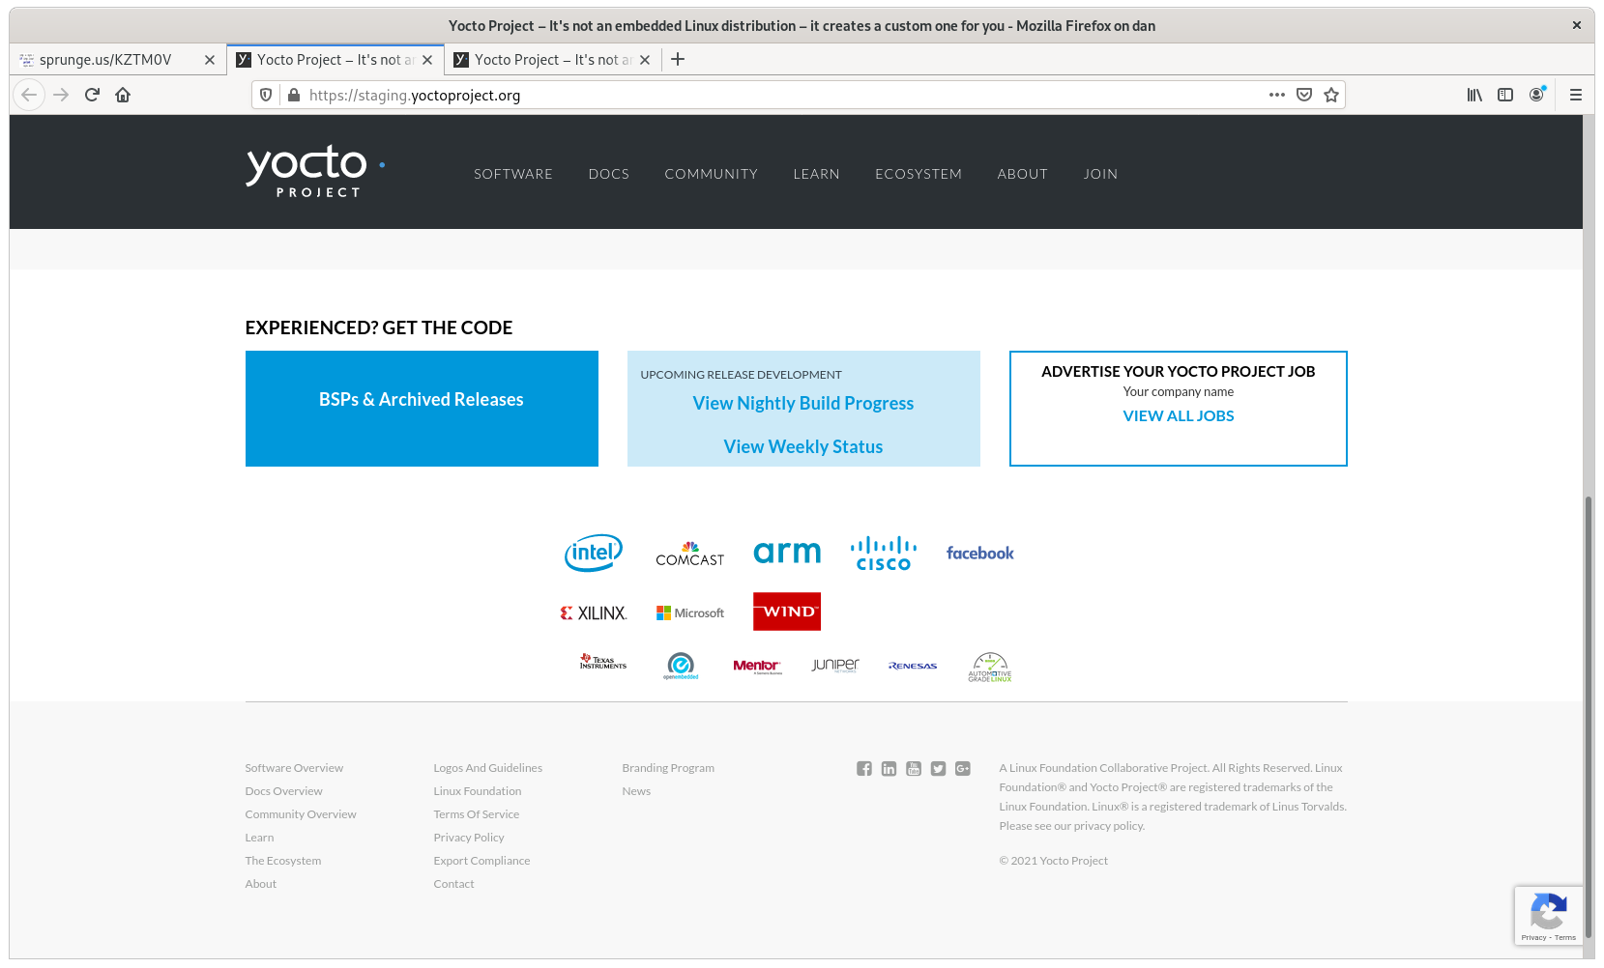Open the Google Plus icon in footer
The image size is (1604, 968).
(x=963, y=769)
